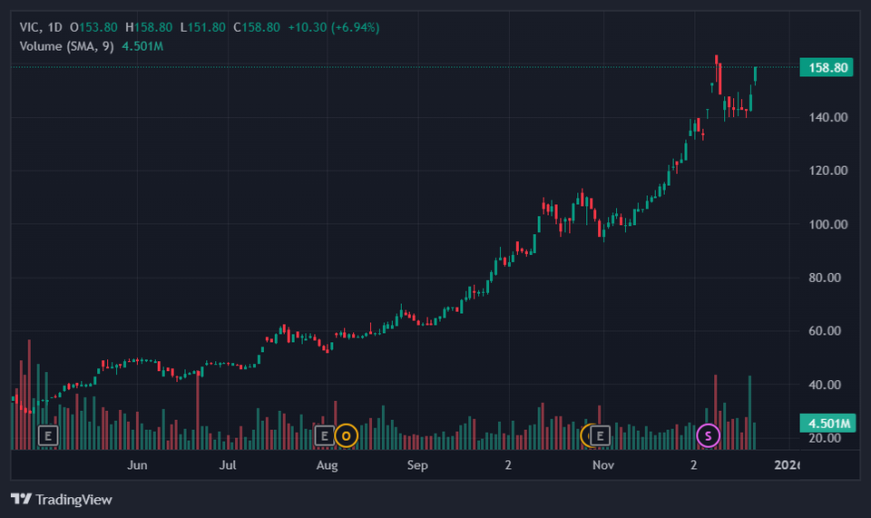Click the Nov label on time axis
Image resolution: width=871 pixels, height=518 pixels.
(603, 465)
